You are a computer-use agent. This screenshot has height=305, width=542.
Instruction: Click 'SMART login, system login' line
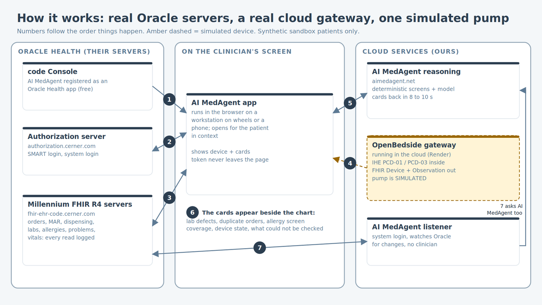(x=63, y=154)
